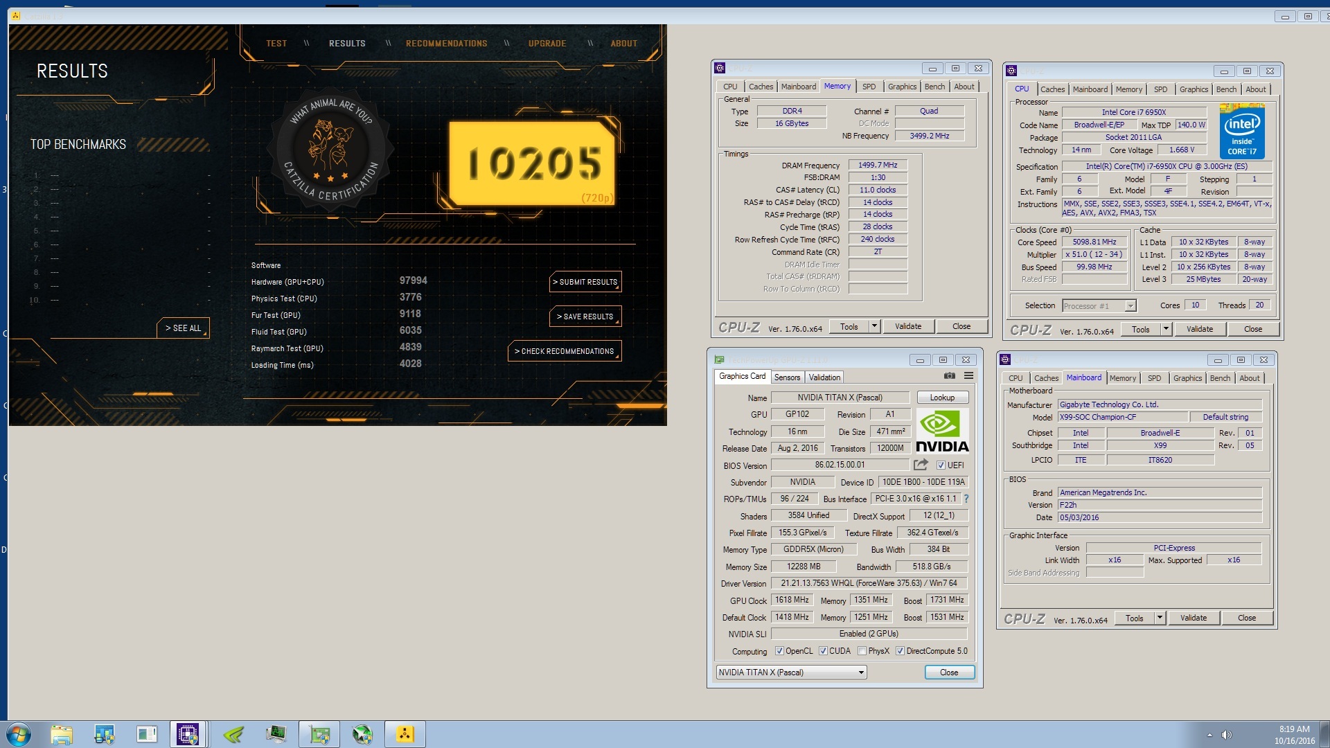Switch to the Sensors tab in GPU-Z
This screenshot has height=748, width=1330.
click(x=787, y=377)
